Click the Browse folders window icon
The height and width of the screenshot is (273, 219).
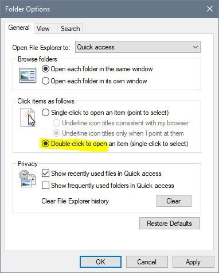pyautogui.click(x=28, y=75)
